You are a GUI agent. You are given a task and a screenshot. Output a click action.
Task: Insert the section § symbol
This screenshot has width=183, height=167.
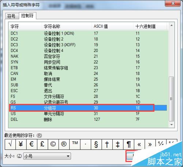[96, 144]
